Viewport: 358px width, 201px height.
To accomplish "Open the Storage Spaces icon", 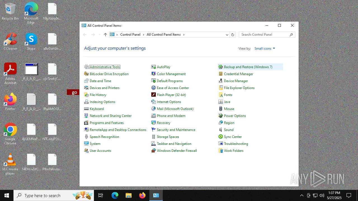I will tap(154, 137).
